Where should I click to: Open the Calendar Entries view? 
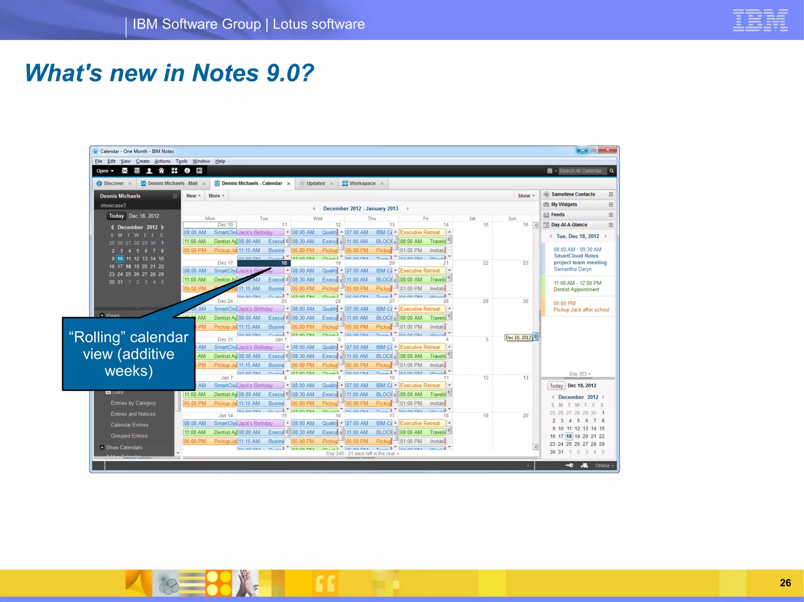click(x=130, y=425)
